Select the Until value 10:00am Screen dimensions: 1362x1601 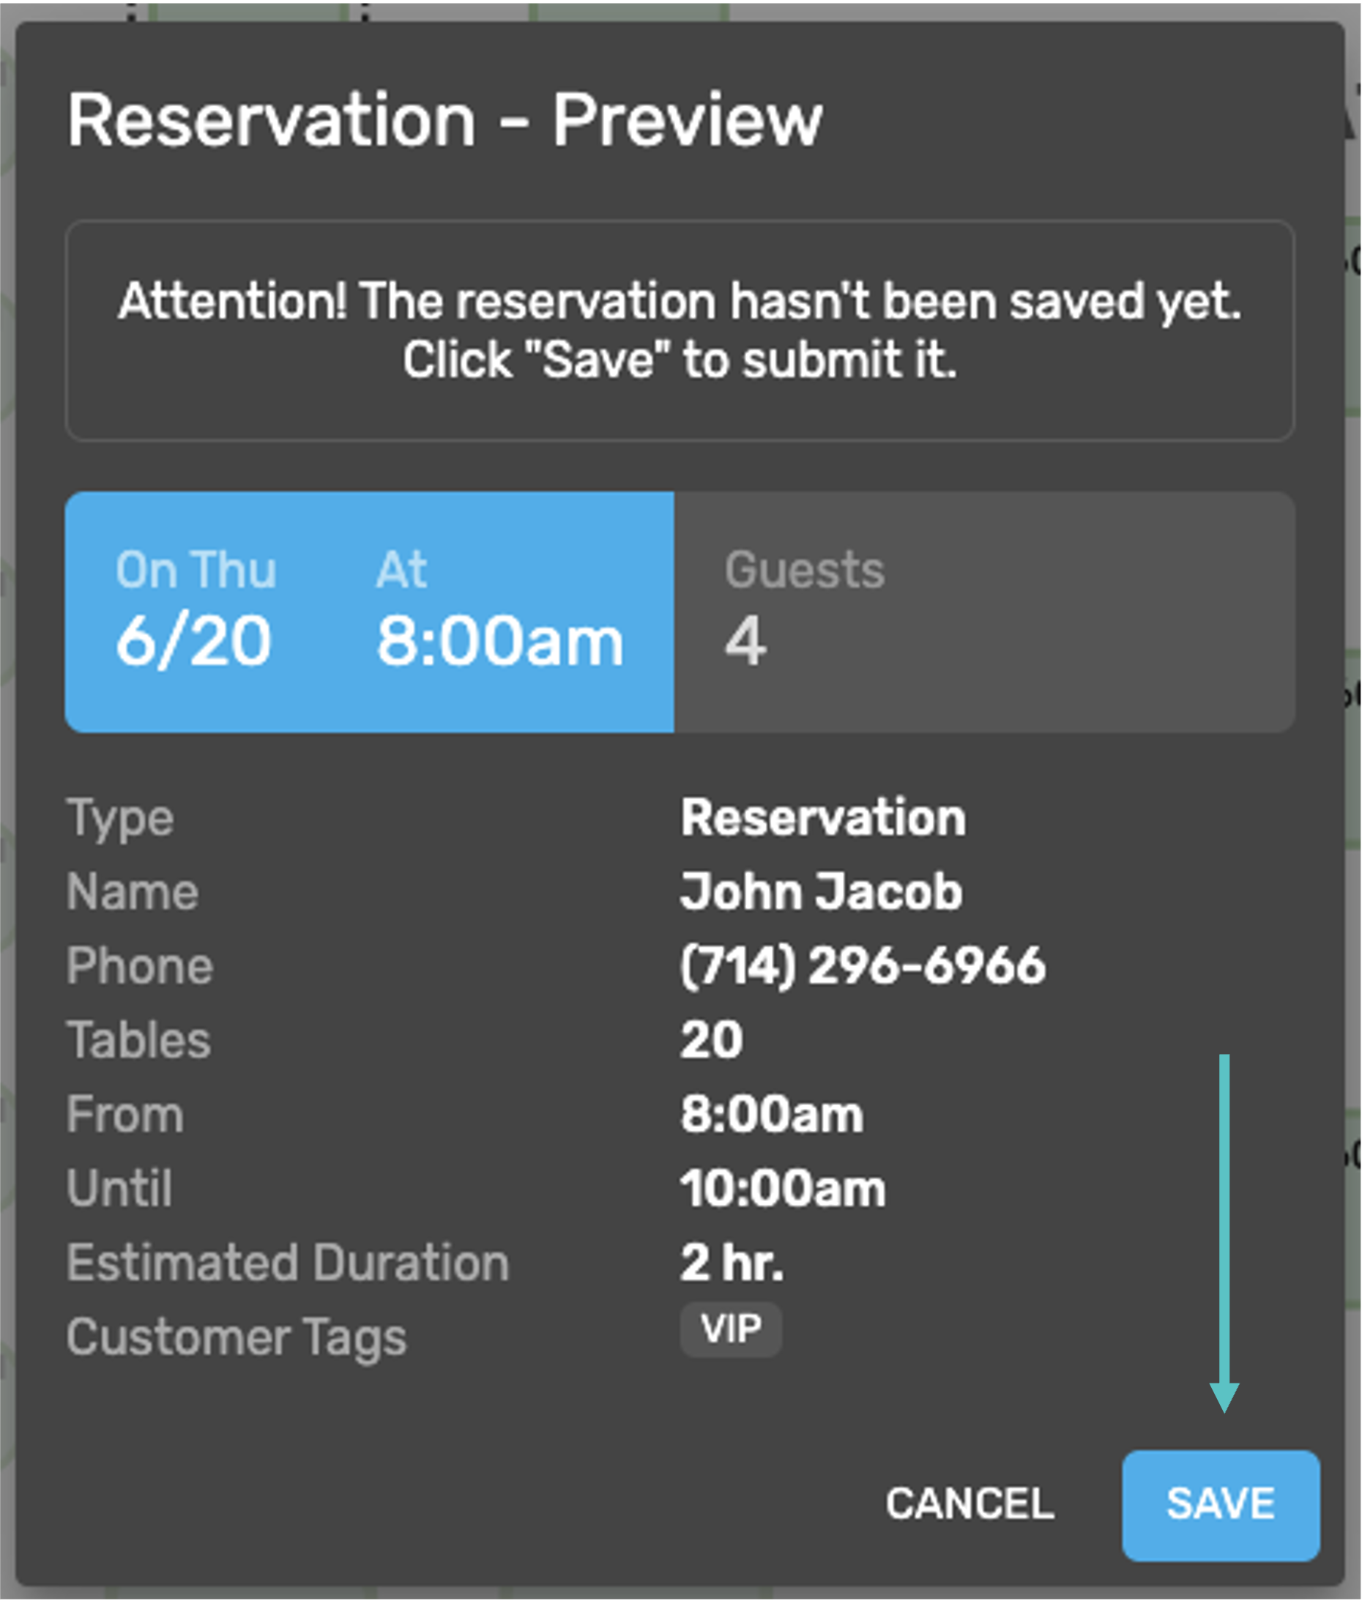coord(782,1188)
